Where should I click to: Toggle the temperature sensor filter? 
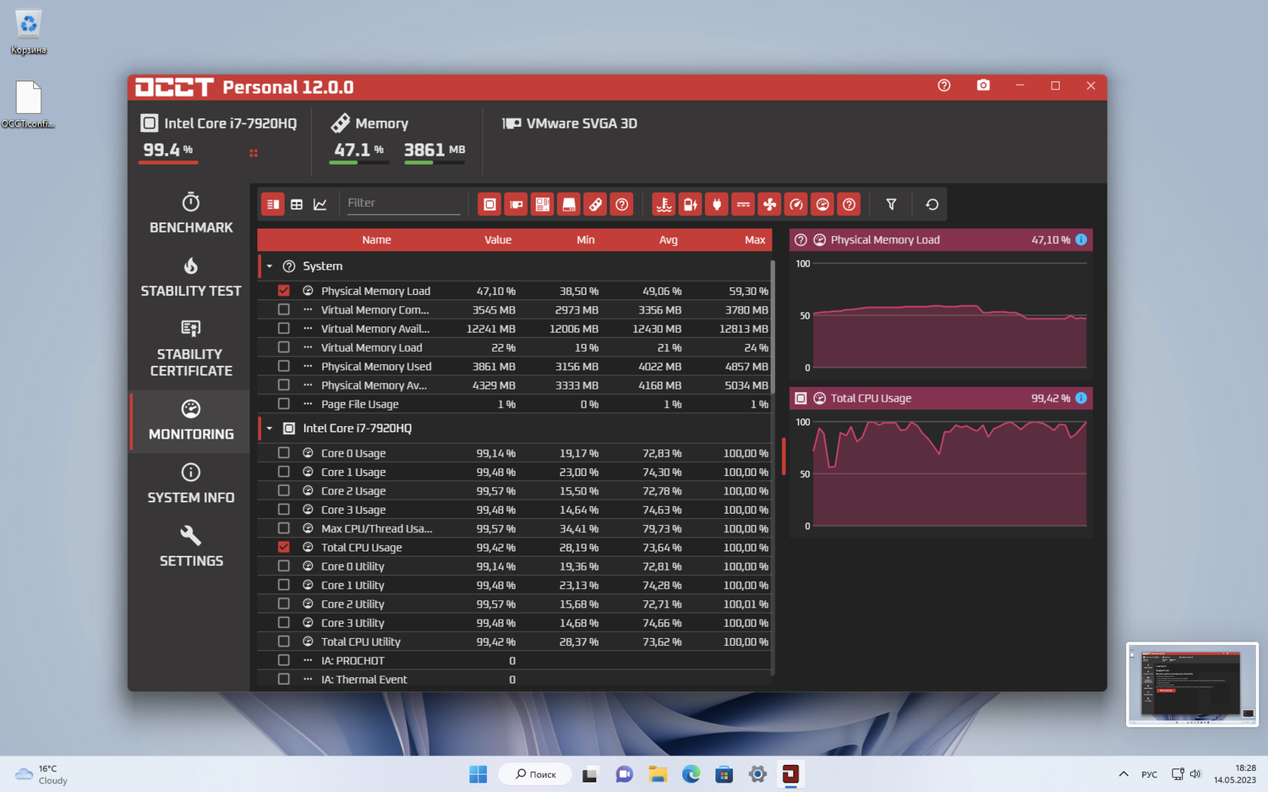click(x=664, y=205)
